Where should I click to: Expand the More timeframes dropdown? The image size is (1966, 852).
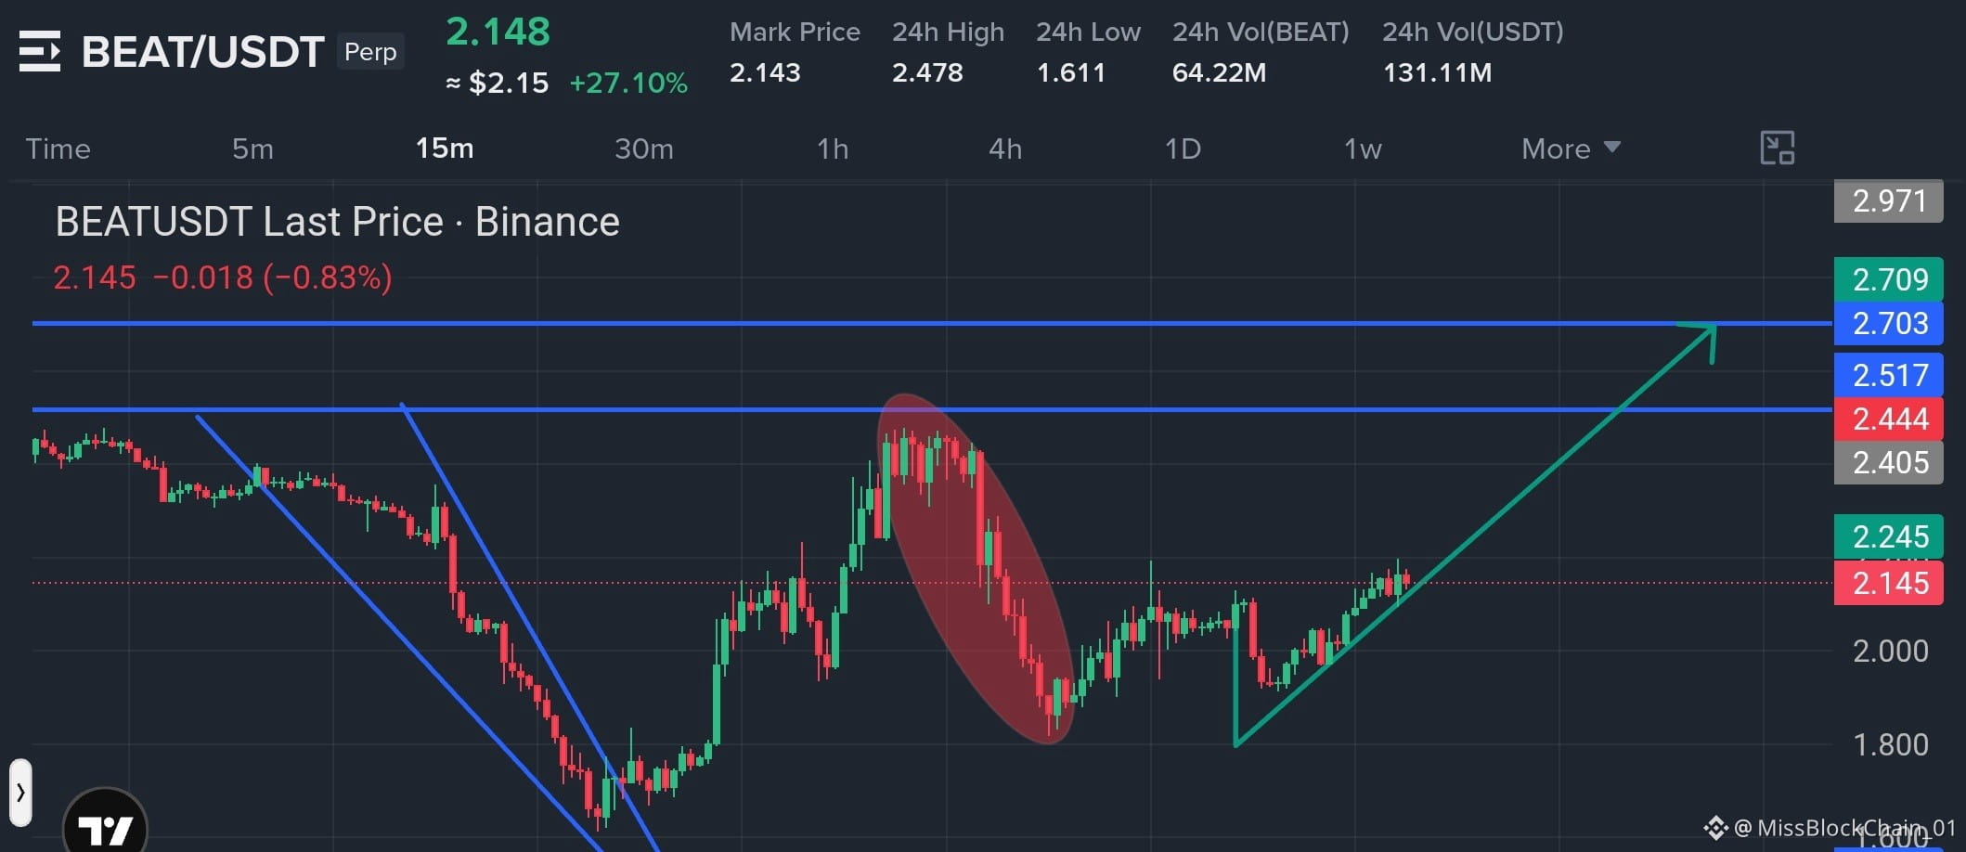click(x=1571, y=148)
